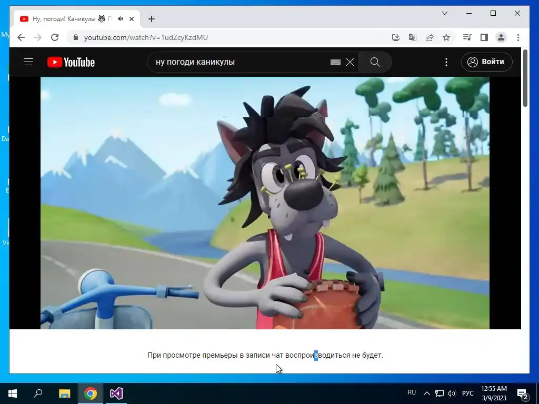This screenshot has width=539, height=404.
Task: Open YouTube hamburger guide menu
Action: (28, 62)
